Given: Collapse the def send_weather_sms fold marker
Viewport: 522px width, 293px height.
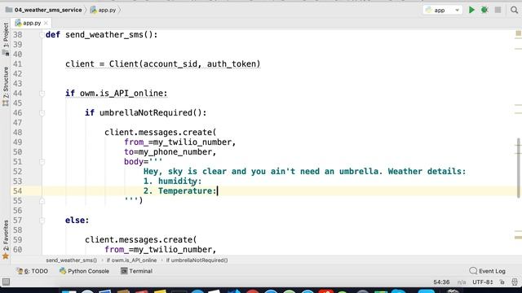Looking at the screenshot, I should pyautogui.click(x=42, y=34).
